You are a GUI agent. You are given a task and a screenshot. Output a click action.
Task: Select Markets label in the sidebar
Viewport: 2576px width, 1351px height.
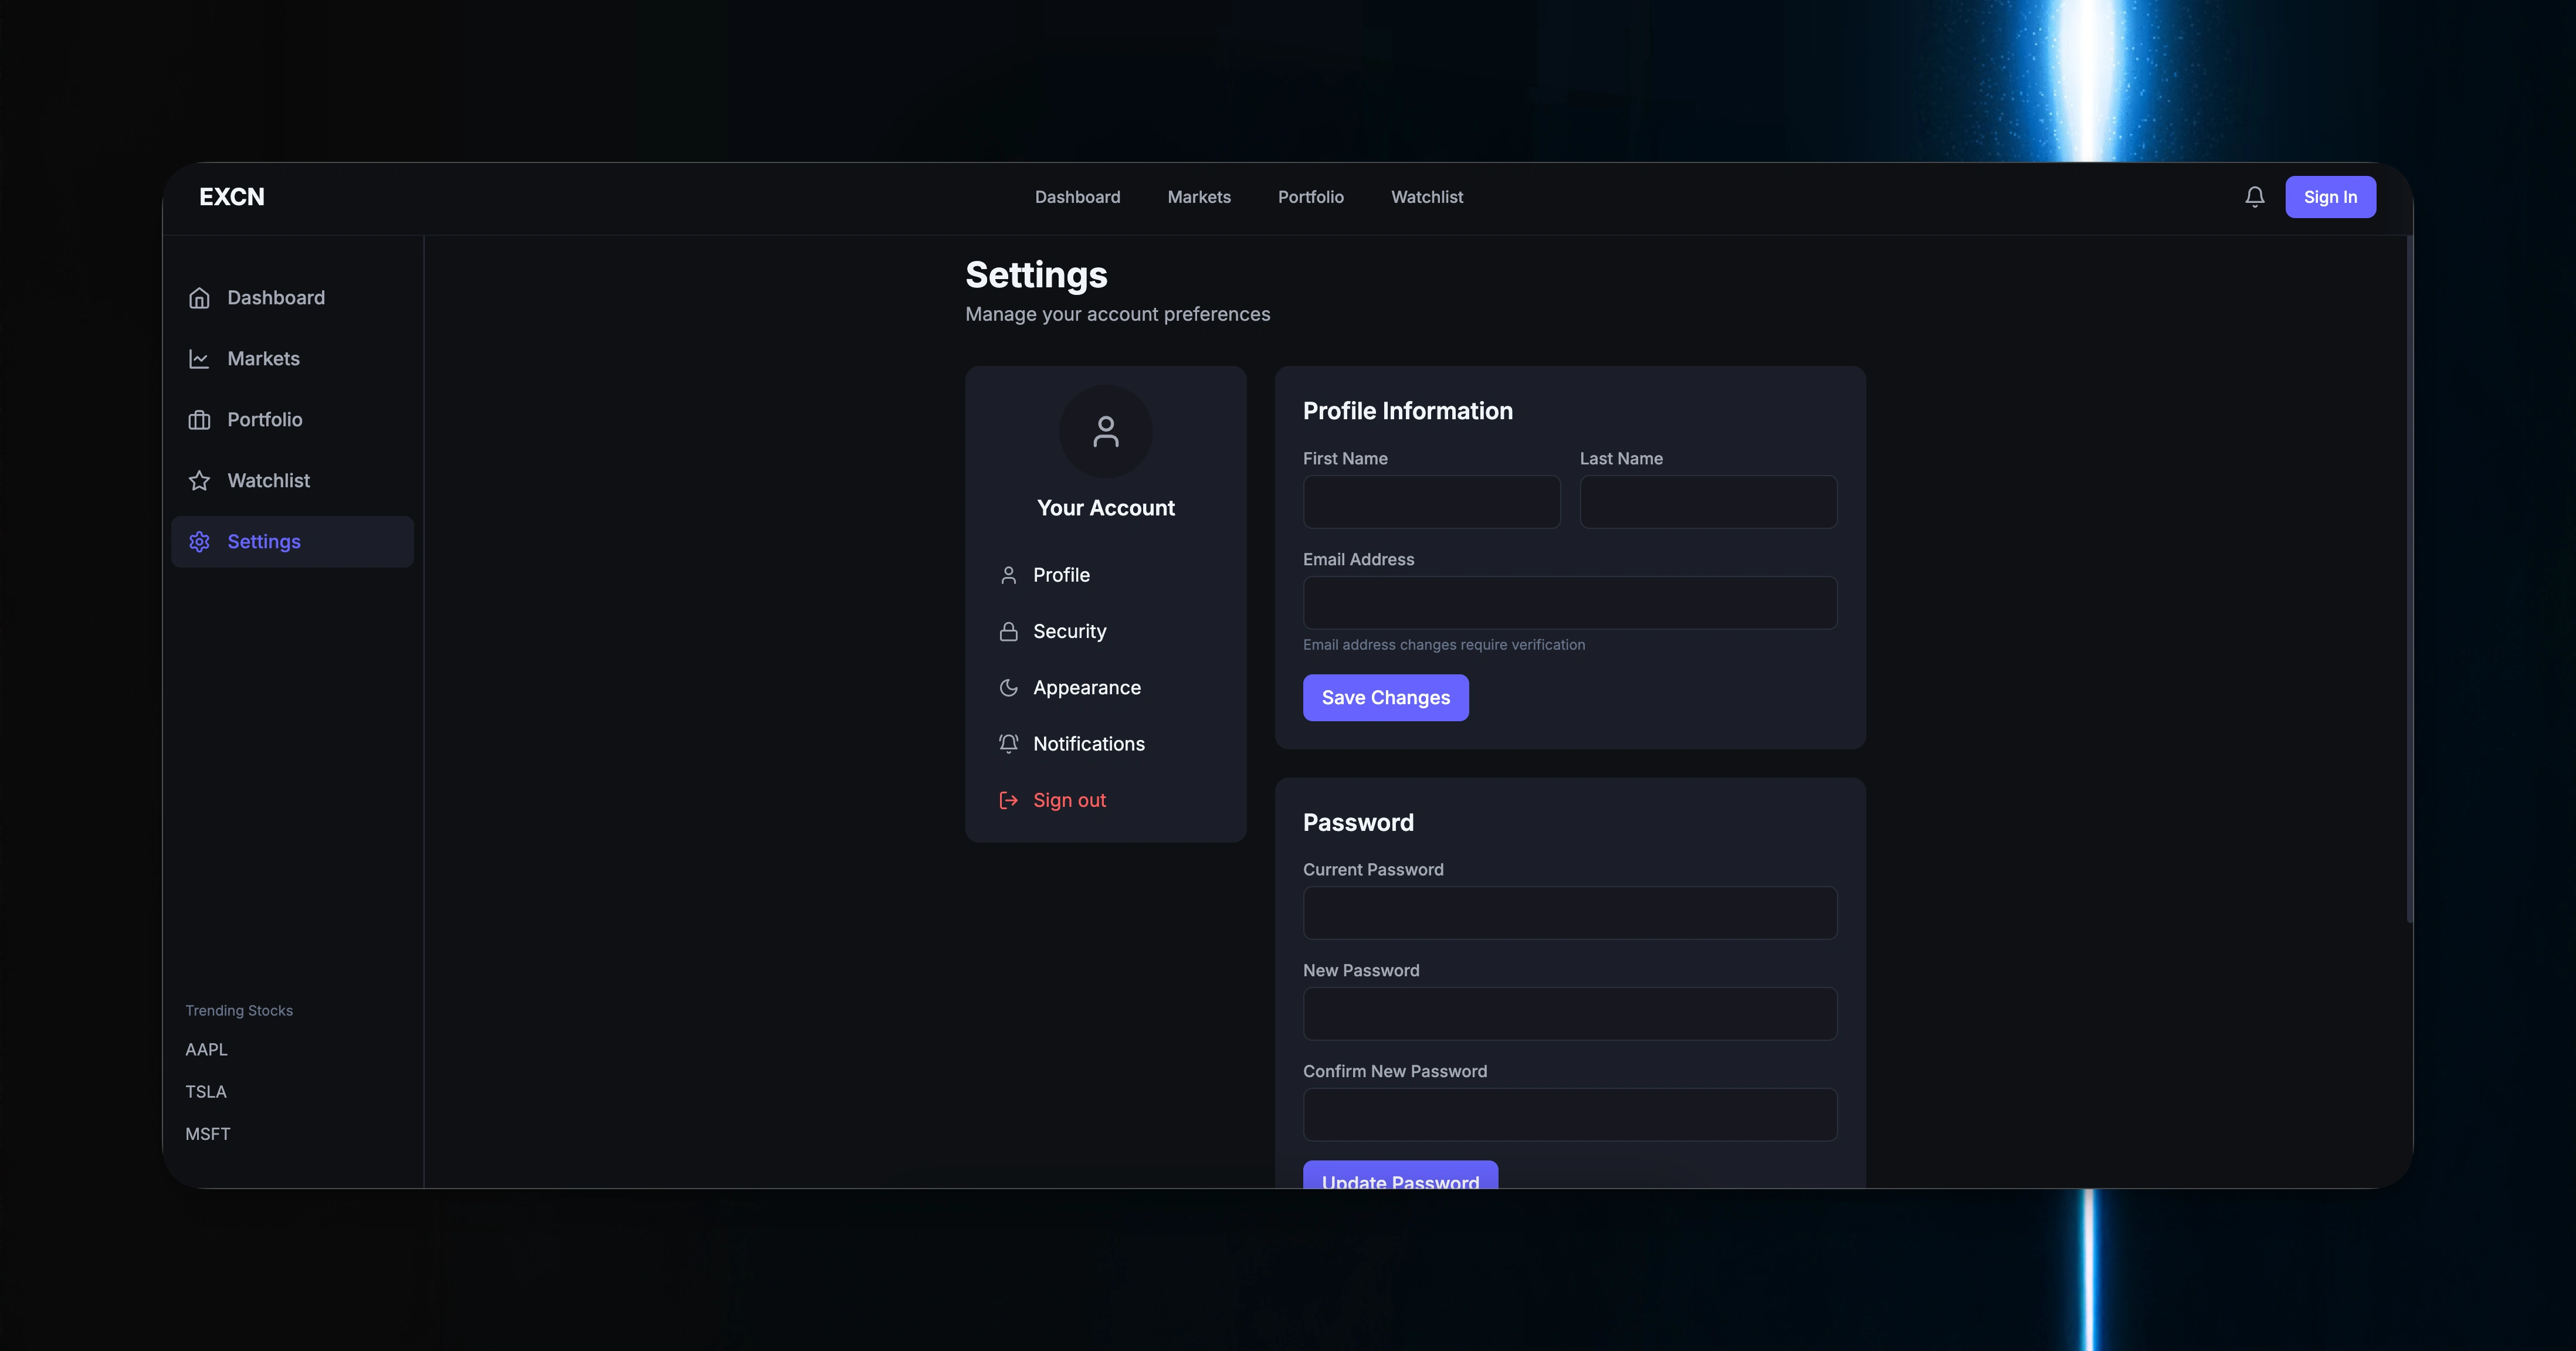(263, 359)
